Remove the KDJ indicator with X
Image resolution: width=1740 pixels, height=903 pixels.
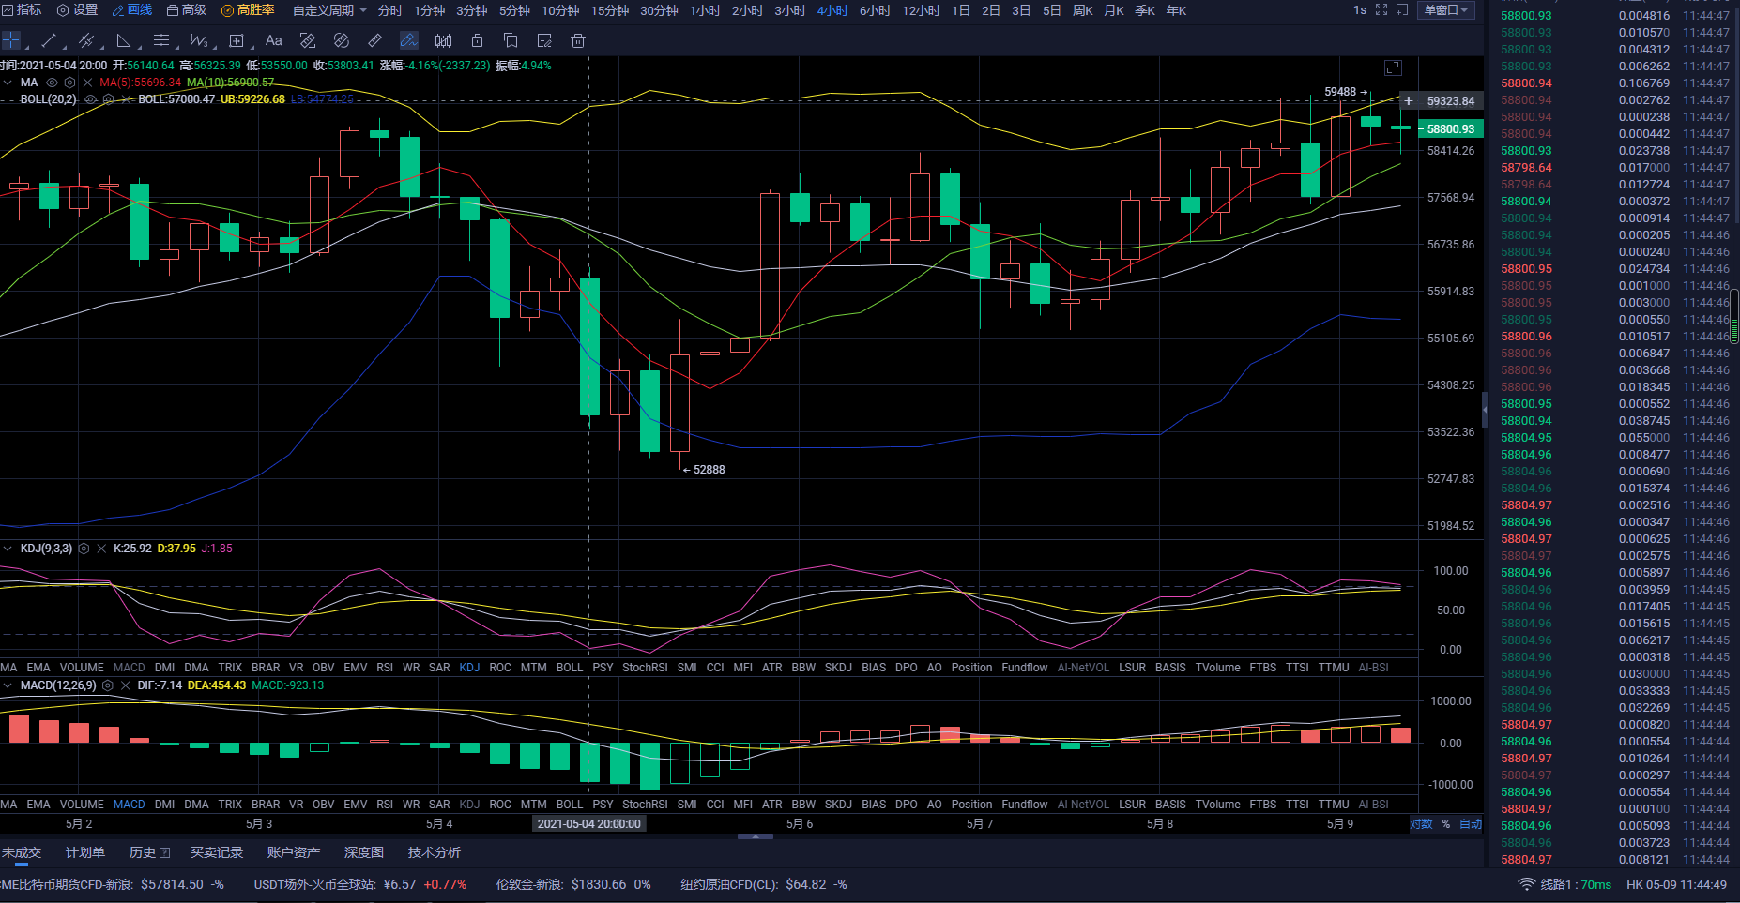101,549
